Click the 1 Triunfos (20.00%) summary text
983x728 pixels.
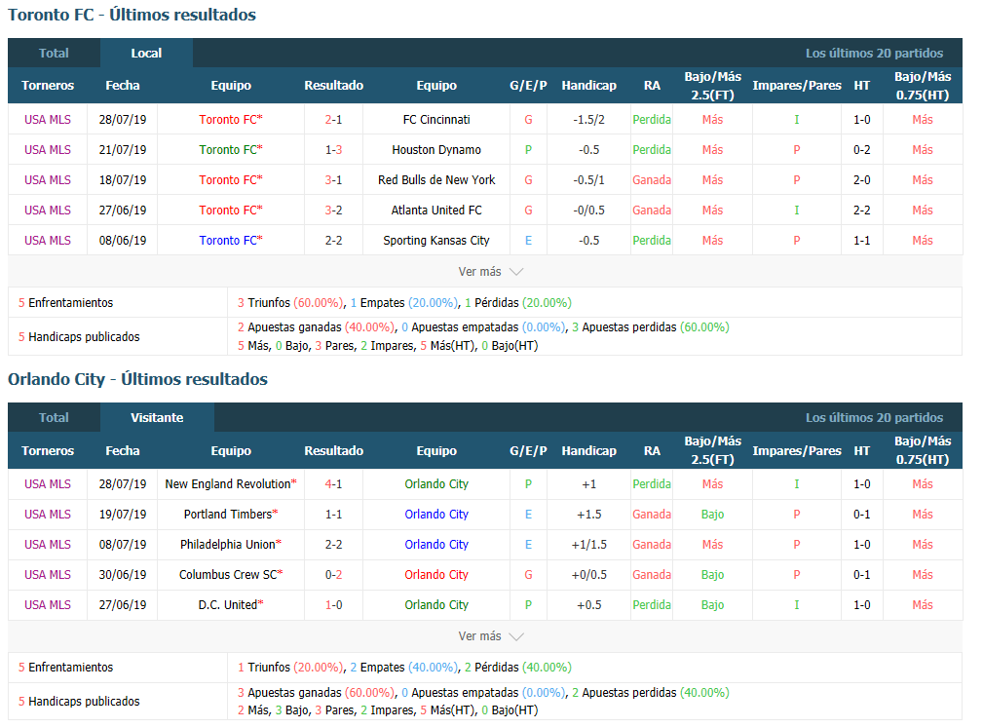coord(290,668)
